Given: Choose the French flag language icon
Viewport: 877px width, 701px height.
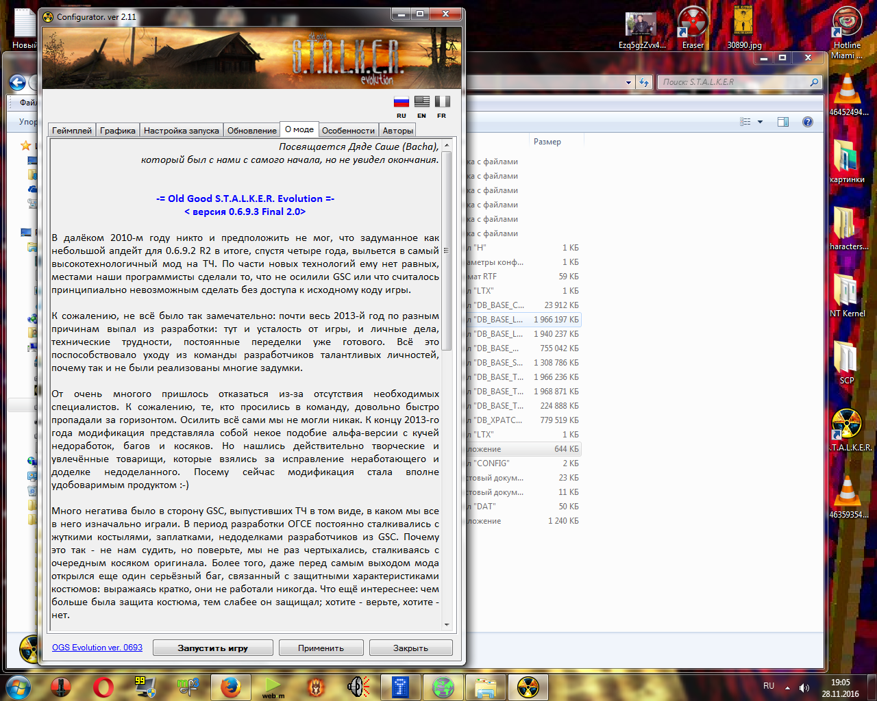Looking at the screenshot, I should click(443, 102).
